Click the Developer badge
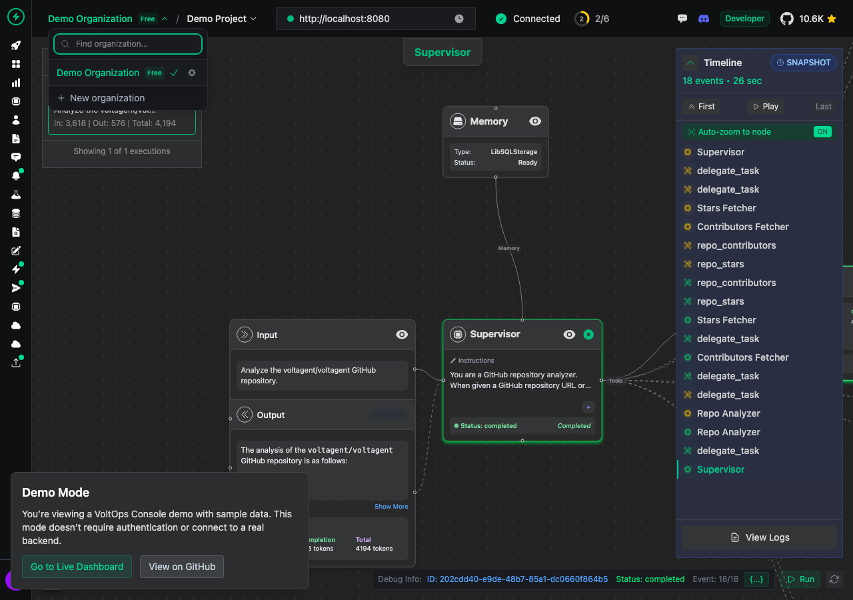 744,19
